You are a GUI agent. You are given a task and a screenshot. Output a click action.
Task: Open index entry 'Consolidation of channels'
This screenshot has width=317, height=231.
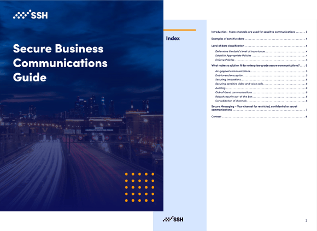(261, 101)
